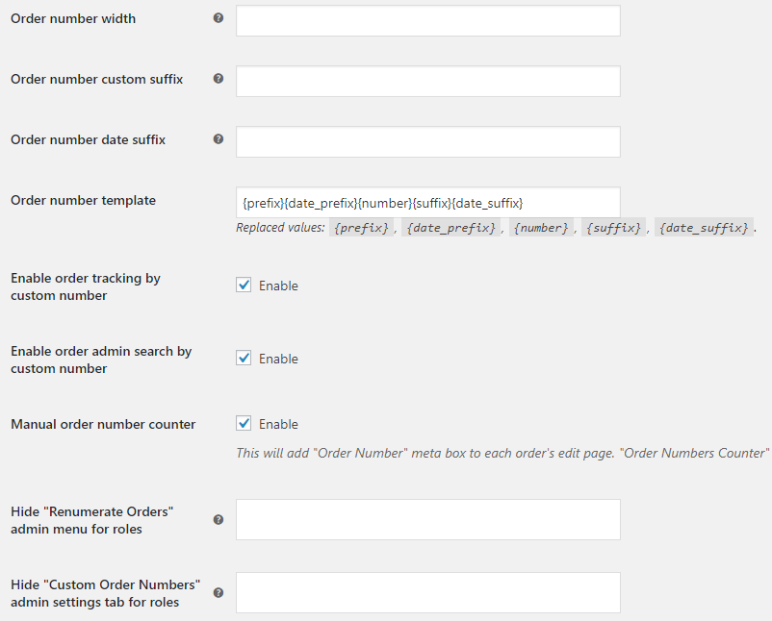Select the Order number date suffix text box
The width and height of the screenshot is (772, 621).
coord(427,142)
